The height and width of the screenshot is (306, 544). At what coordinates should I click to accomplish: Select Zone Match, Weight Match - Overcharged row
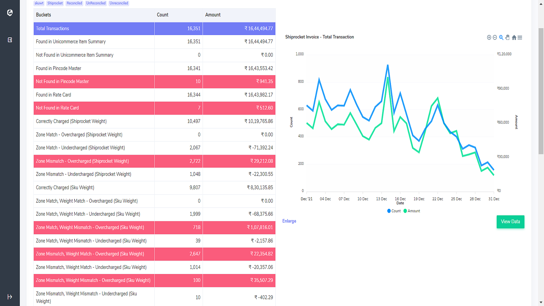click(x=154, y=201)
